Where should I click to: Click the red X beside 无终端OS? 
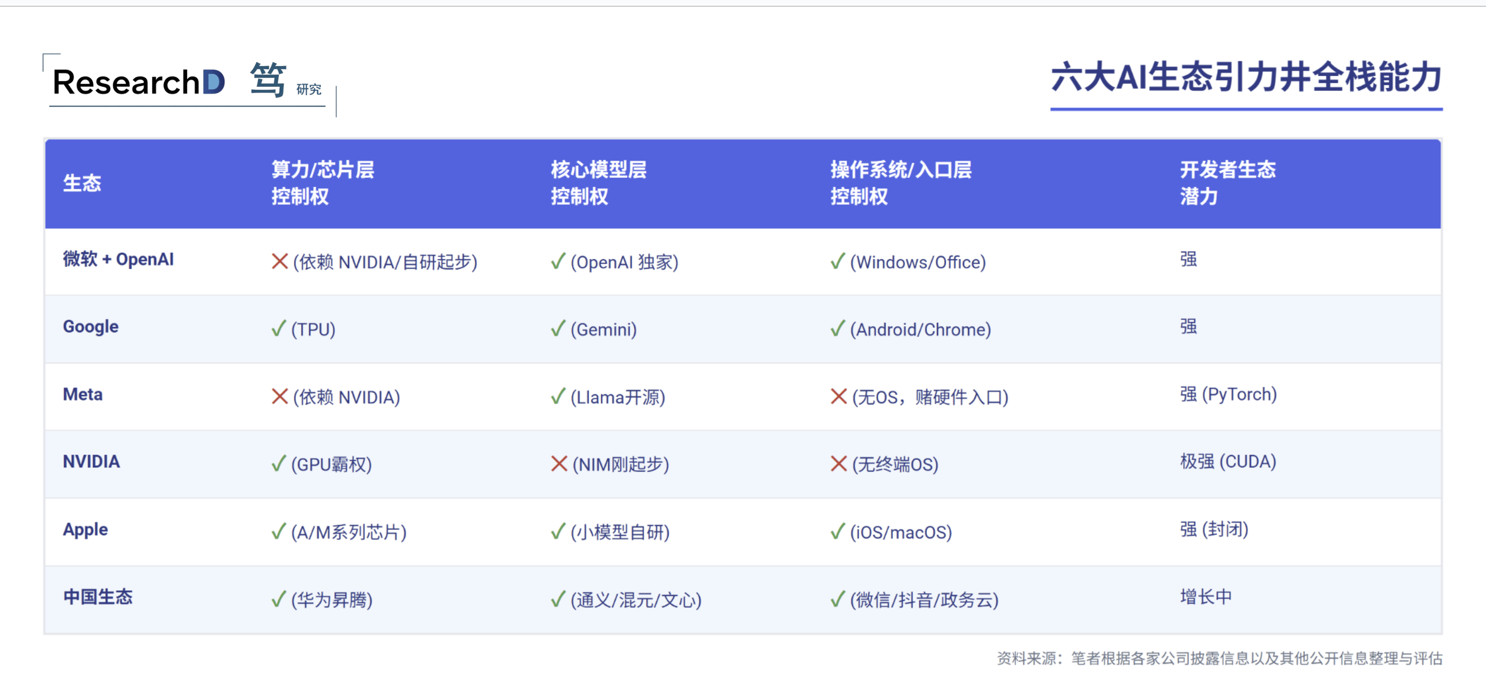(x=838, y=464)
